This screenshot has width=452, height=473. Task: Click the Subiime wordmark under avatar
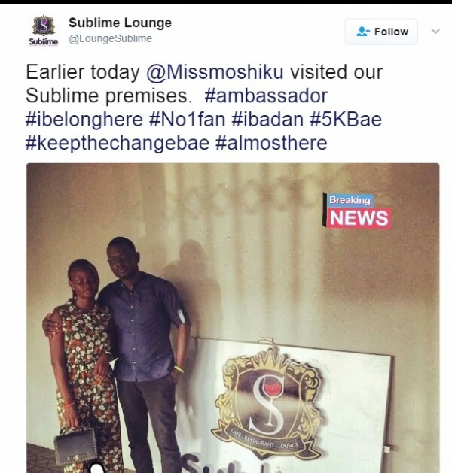point(44,41)
